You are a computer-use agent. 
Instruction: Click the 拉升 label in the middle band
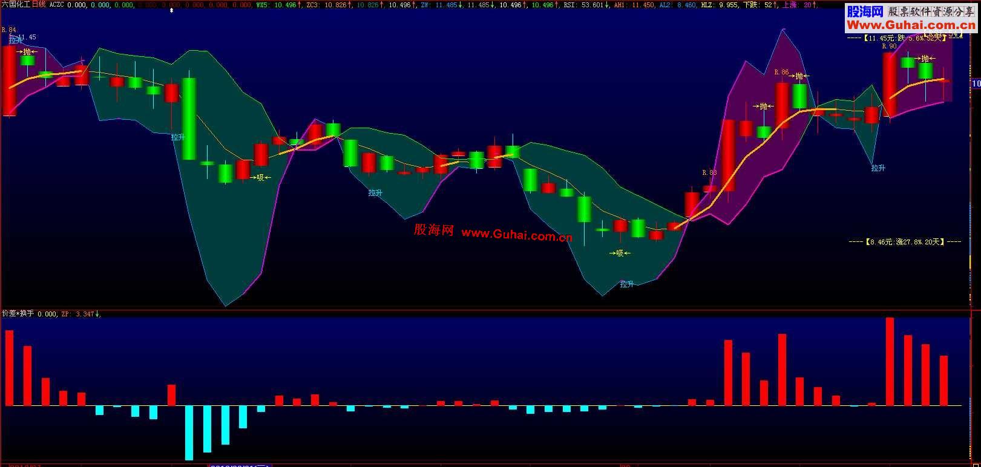pos(375,193)
